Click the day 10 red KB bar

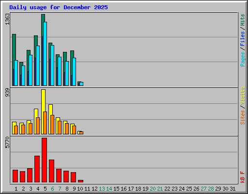pos(80,181)
